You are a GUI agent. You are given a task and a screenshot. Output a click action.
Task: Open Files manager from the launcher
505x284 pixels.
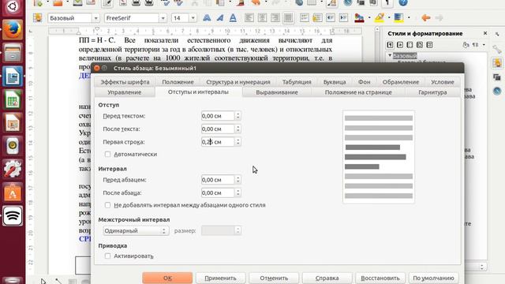(x=13, y=53)
